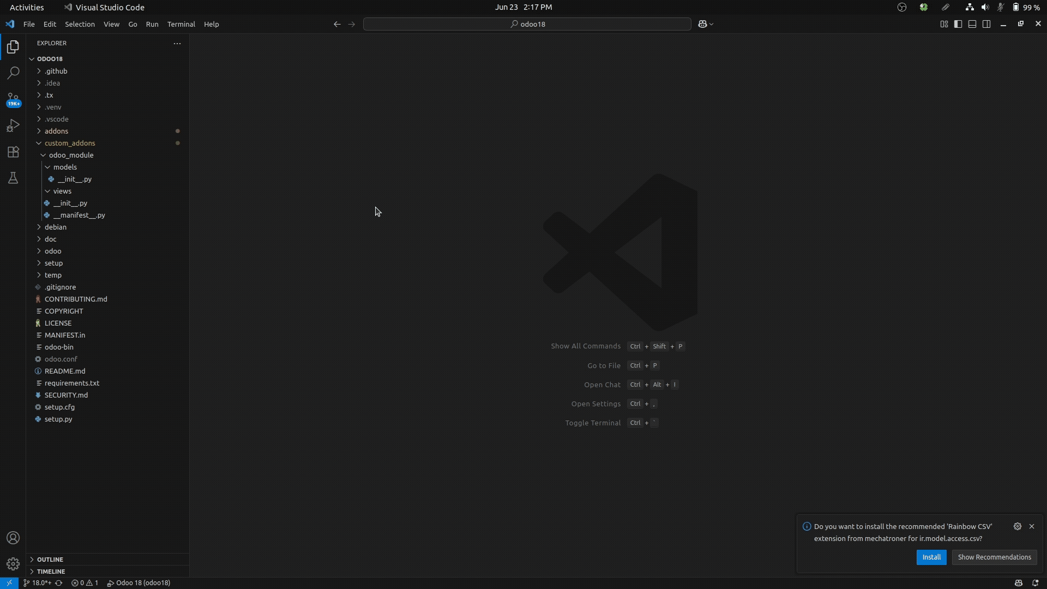1047x589 pixels.
Task: Click the Copilot status icon in status bar
Action: tap(1018, 583)
